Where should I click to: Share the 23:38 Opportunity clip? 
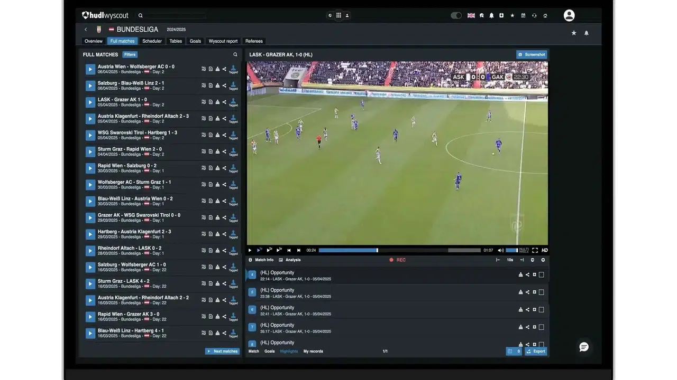click(527, 292)
